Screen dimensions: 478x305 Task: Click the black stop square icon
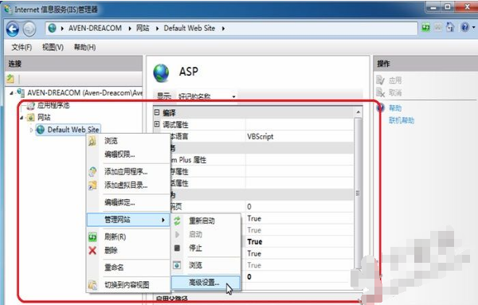click(x=177, y=248)
